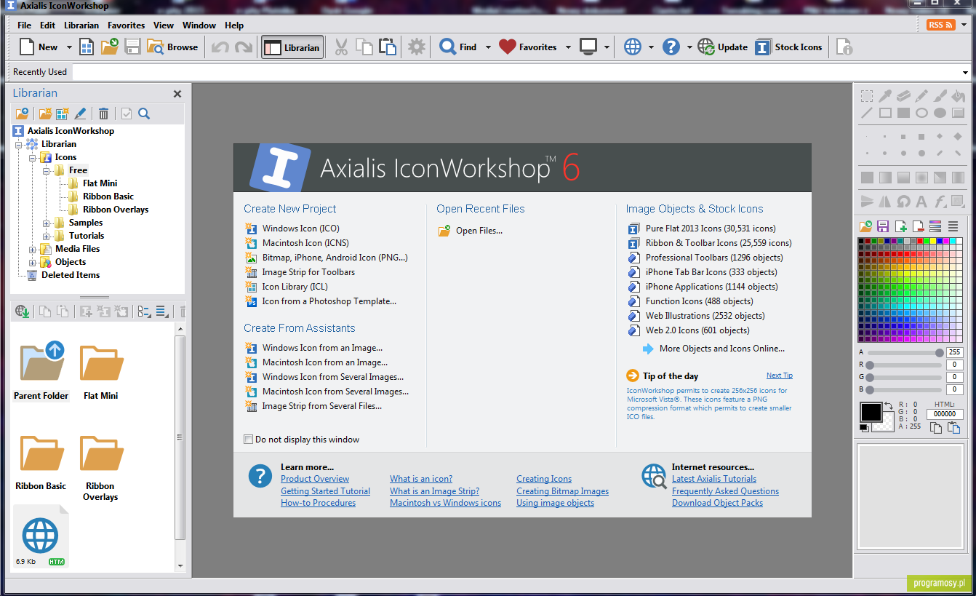Click the Save floppy disk toolbar icon

[x=132, y=47]
